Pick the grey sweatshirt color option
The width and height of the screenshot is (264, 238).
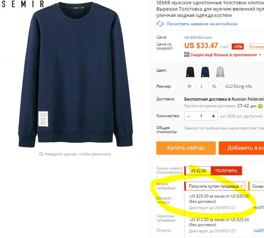220,72
